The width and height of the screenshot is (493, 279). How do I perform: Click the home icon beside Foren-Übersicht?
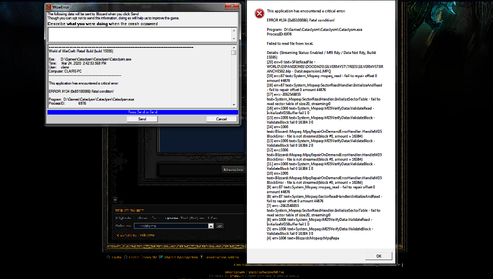coord(125,257)
